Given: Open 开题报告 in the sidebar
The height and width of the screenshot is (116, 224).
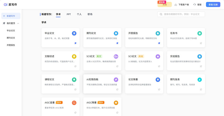Looking at the screenshot, I should click(11, 45).
